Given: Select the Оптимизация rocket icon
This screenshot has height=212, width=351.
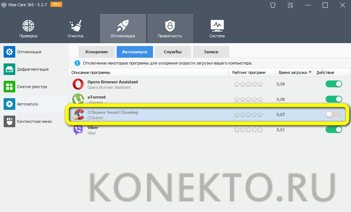Looking at the screenshot, I should point(123,26).
